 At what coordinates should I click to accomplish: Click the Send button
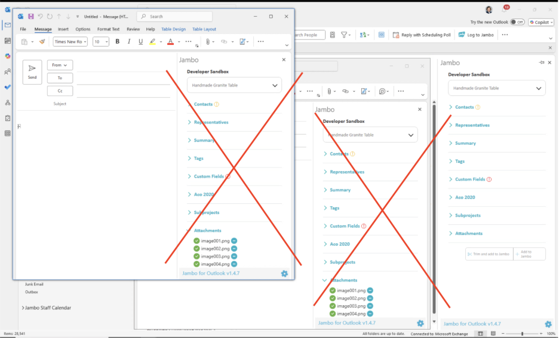(32, 72)
